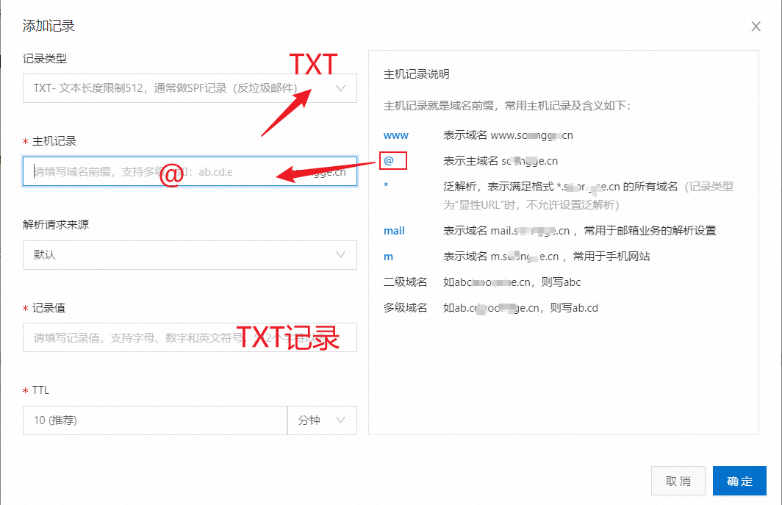Viewport: 782px width, 505px height.
Task: Click the 解析请求来源 label
Action: pos(55,224)
